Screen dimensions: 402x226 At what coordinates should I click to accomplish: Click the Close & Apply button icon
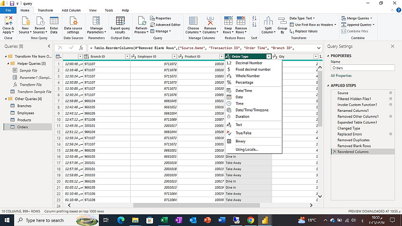(8, 21)
